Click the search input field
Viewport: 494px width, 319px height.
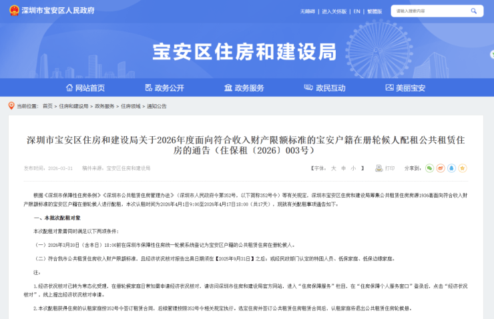(430, 11)
